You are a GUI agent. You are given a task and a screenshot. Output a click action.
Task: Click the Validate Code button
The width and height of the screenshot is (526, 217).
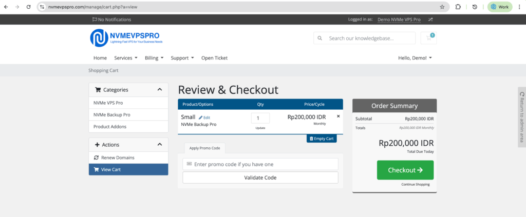tap(260, 177)
